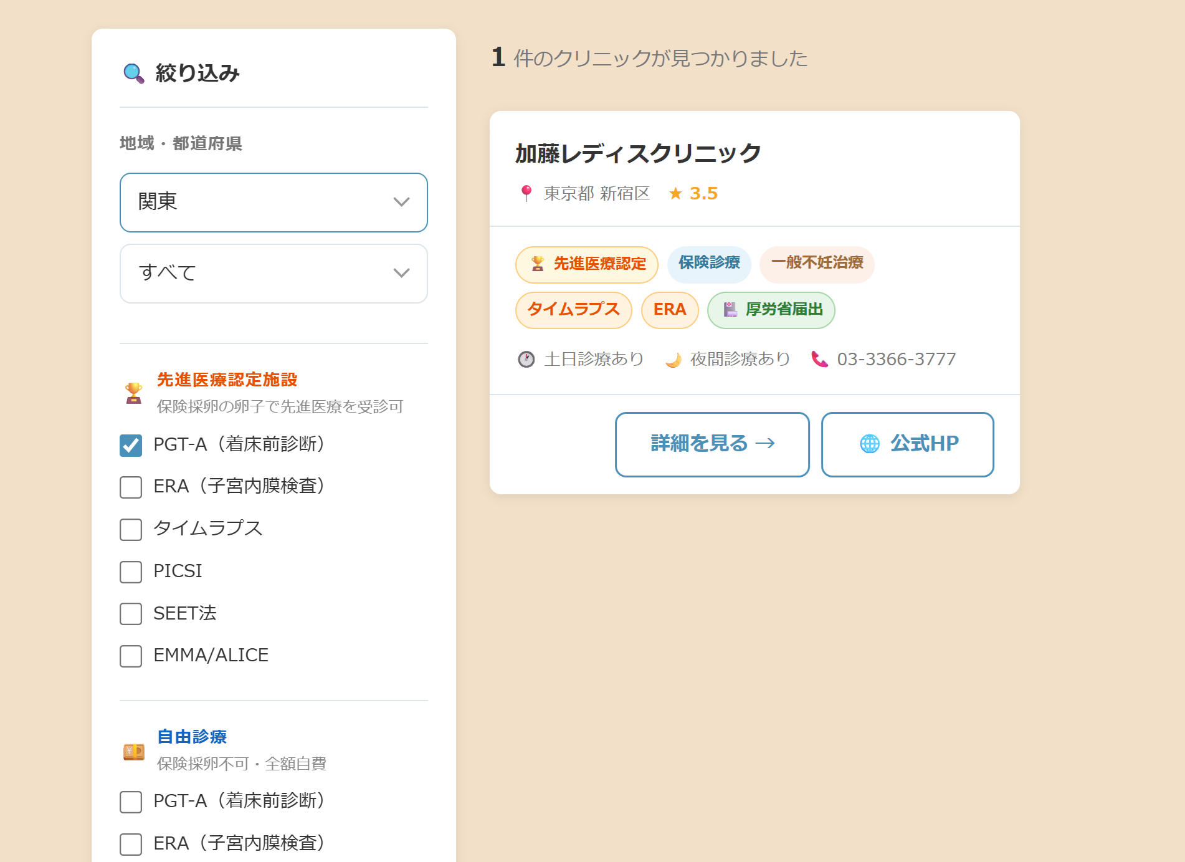Click the magnifier icon beside 絞り込み
1185x862 pixels.
(x=133, y=74)
